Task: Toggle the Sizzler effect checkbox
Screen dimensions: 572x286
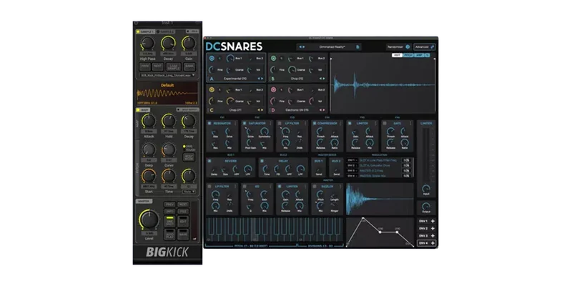Action: coord(315,187)
